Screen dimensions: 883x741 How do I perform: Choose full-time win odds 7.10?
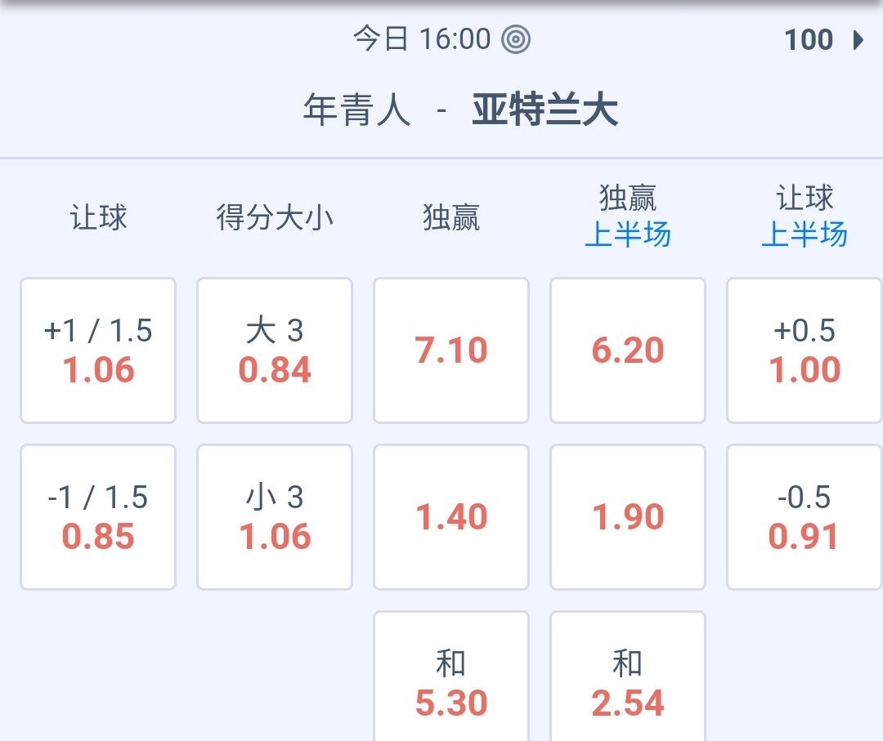point(451,350)
